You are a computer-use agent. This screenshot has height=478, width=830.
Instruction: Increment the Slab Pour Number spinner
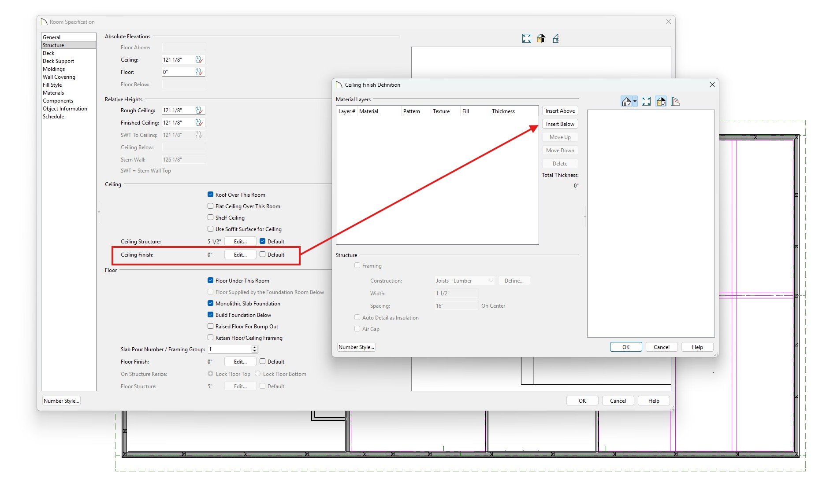tap(254, 347)
